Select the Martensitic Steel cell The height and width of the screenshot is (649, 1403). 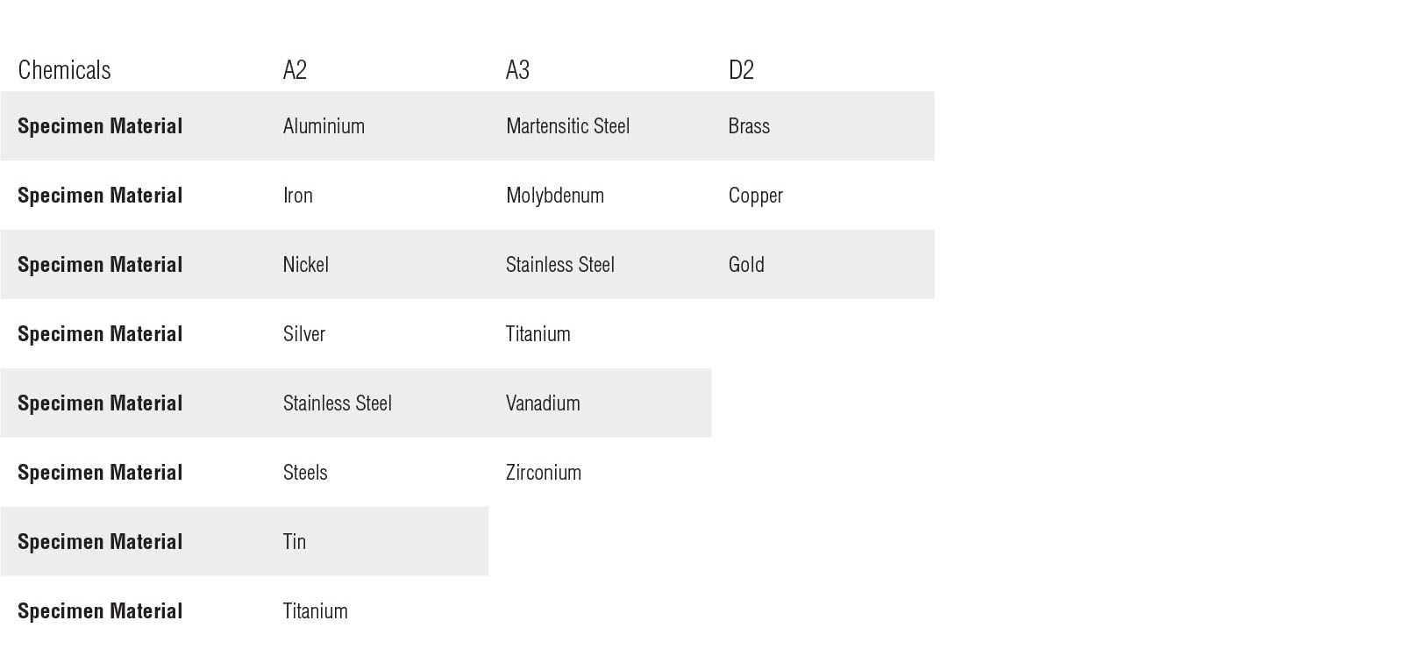567,126
